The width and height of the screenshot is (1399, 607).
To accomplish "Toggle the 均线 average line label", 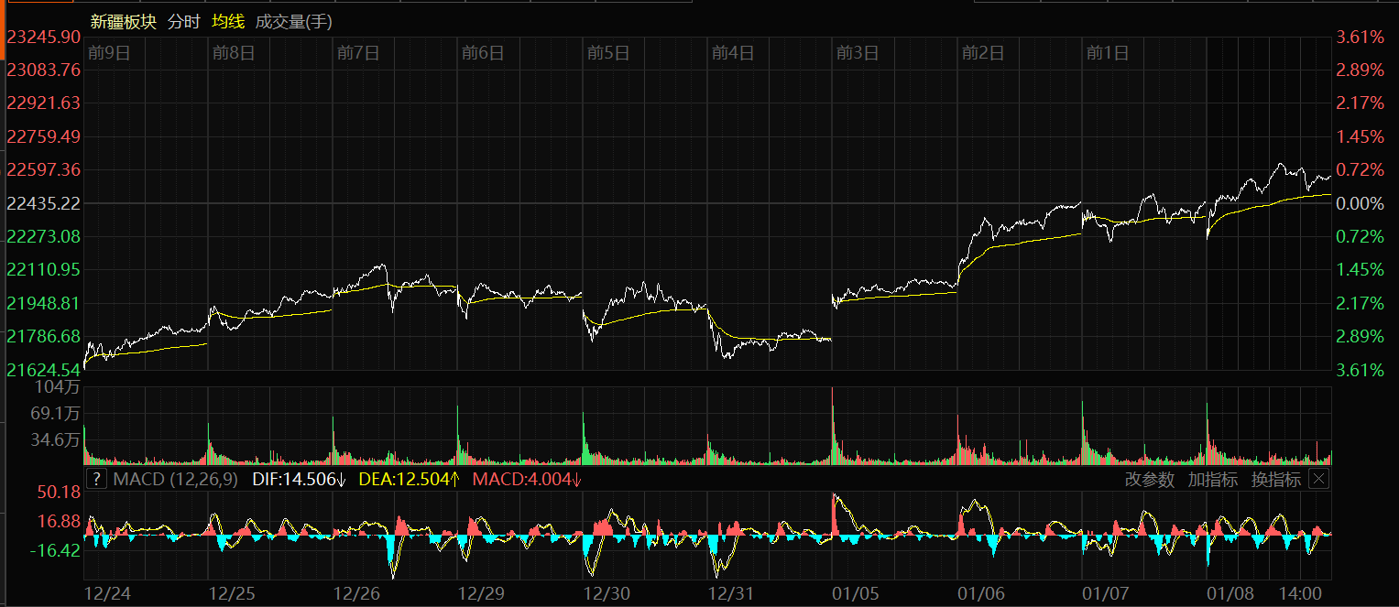I will pos(227,22).
